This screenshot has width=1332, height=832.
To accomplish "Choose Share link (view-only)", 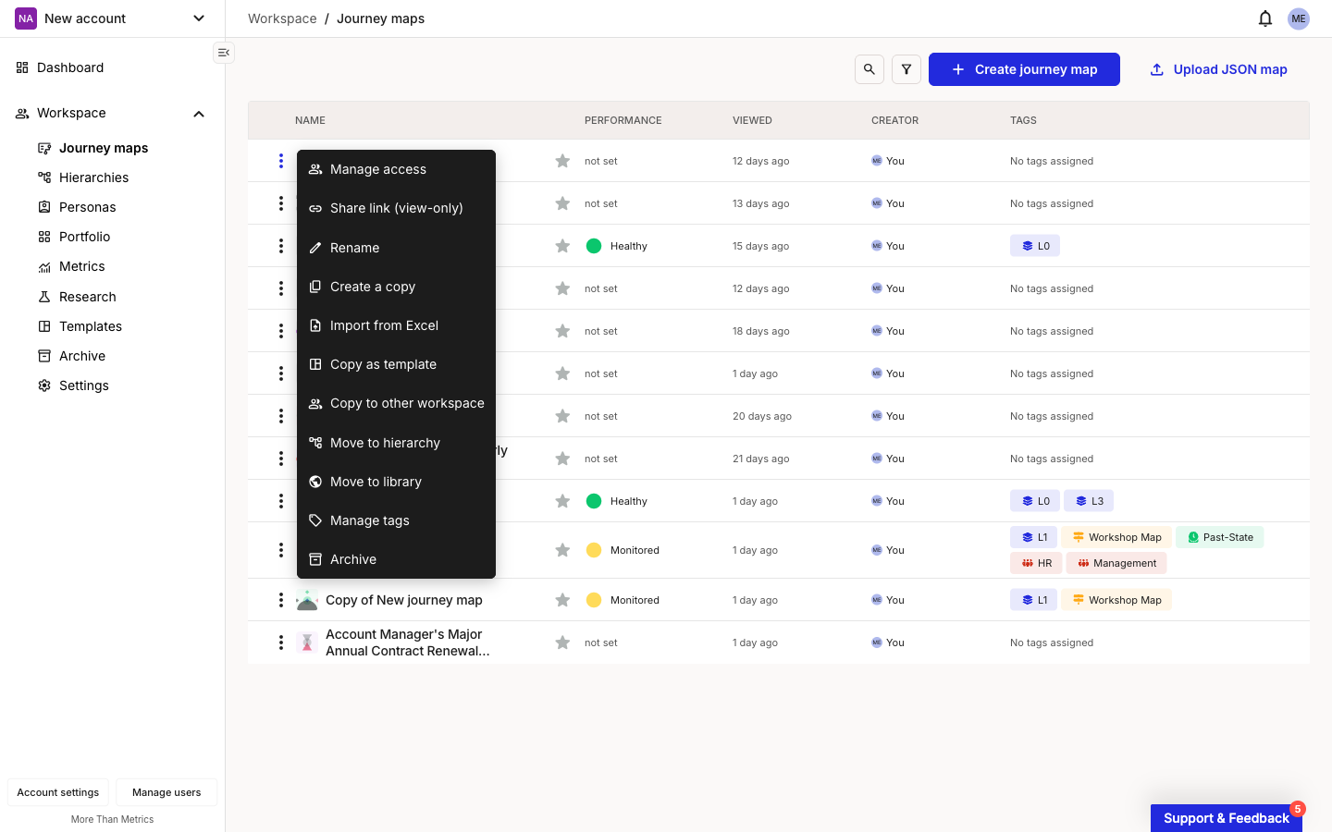I will pos(396,208).
